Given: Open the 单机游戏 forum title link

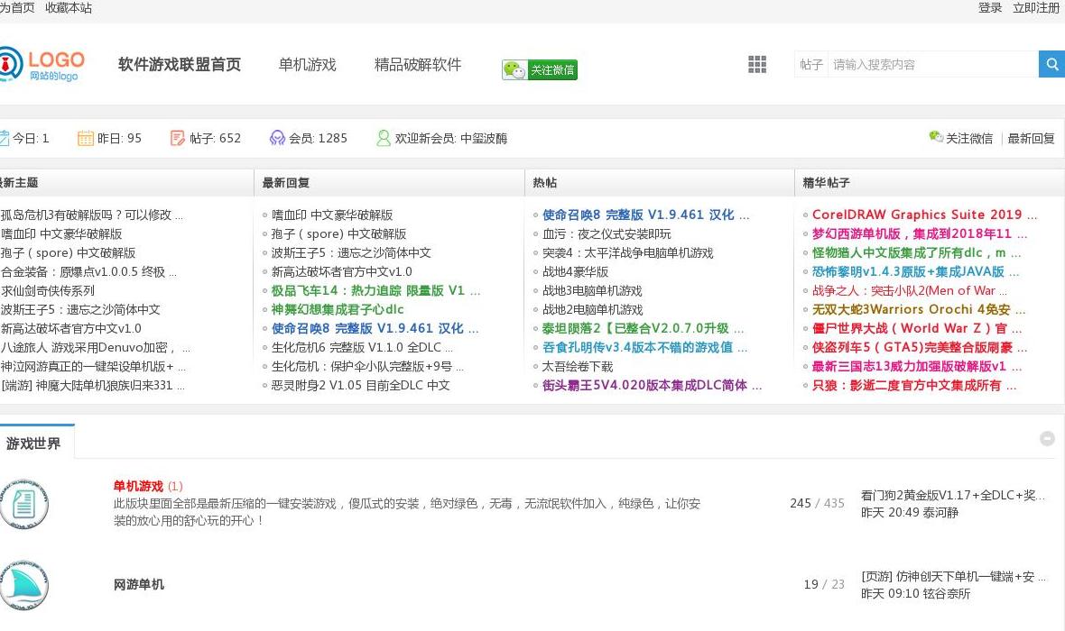Looking at the screenshot, I should tap(139, 487).
